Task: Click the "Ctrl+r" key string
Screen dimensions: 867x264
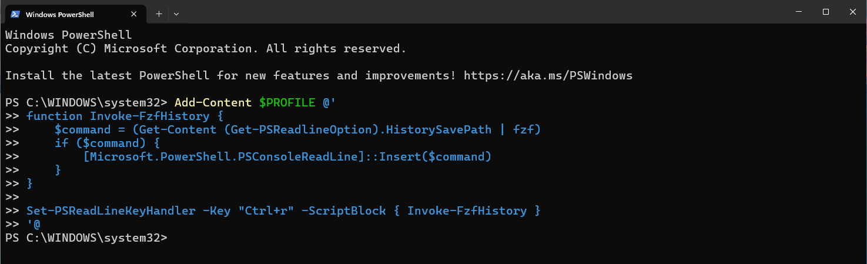Action: (266, 210)
